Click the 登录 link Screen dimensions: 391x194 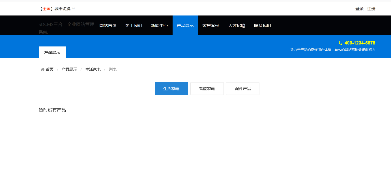[359, 8]
